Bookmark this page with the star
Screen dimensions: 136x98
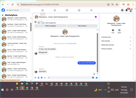(x=117, y=4)
